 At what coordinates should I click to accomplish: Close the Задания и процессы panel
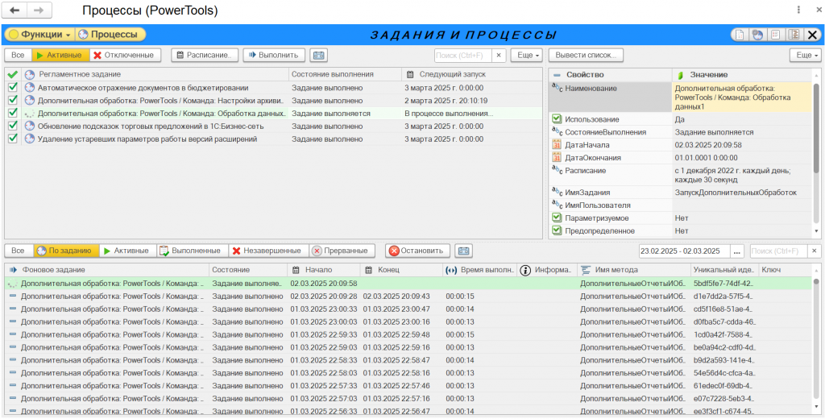(812, 35)
